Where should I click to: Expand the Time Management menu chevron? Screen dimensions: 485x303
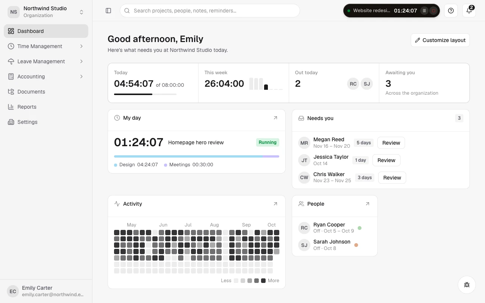81,46
